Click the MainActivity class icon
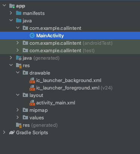Viewport: 140px width, 154px height. 32,35
